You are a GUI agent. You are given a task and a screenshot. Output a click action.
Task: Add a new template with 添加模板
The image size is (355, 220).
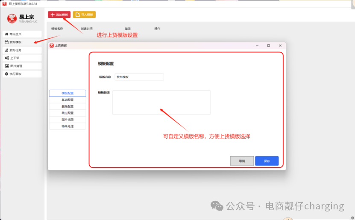(59, 14)
